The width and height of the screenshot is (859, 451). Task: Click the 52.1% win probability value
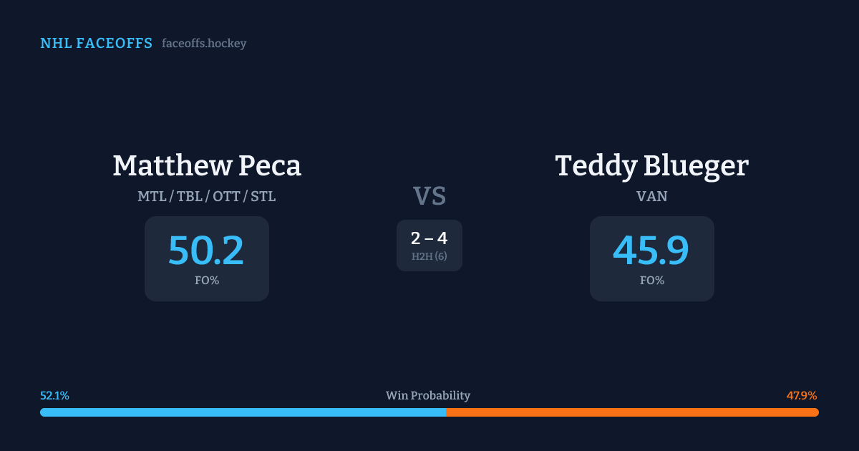pyautogui.click(x=54, y=395)
